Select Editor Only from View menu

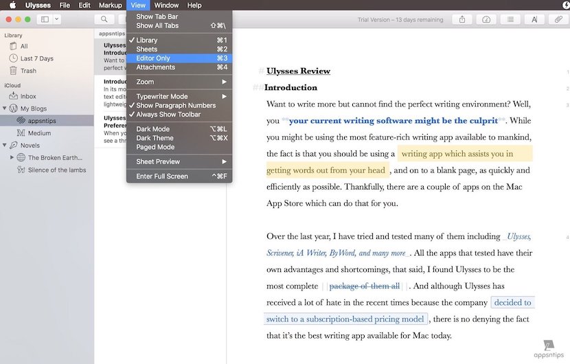click(x=153, y=58)
